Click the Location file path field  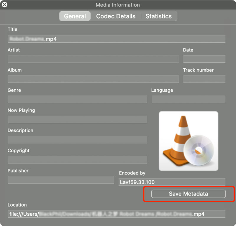117,214
